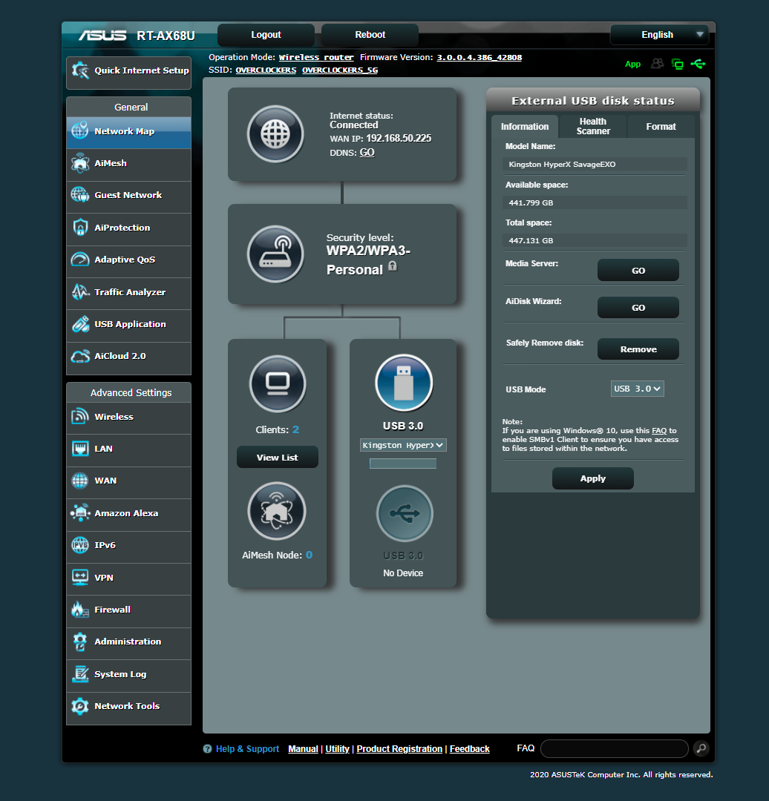Click the globe Internet status icon

(x=275, y=134)
